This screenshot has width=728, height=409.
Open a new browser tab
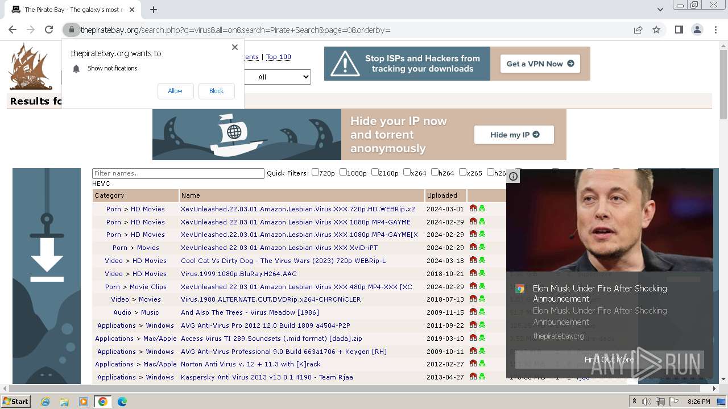coord(154,9)
